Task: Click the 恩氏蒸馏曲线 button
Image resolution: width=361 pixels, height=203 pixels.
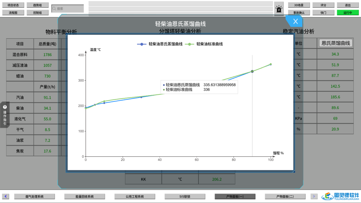Action: point(336,43)
